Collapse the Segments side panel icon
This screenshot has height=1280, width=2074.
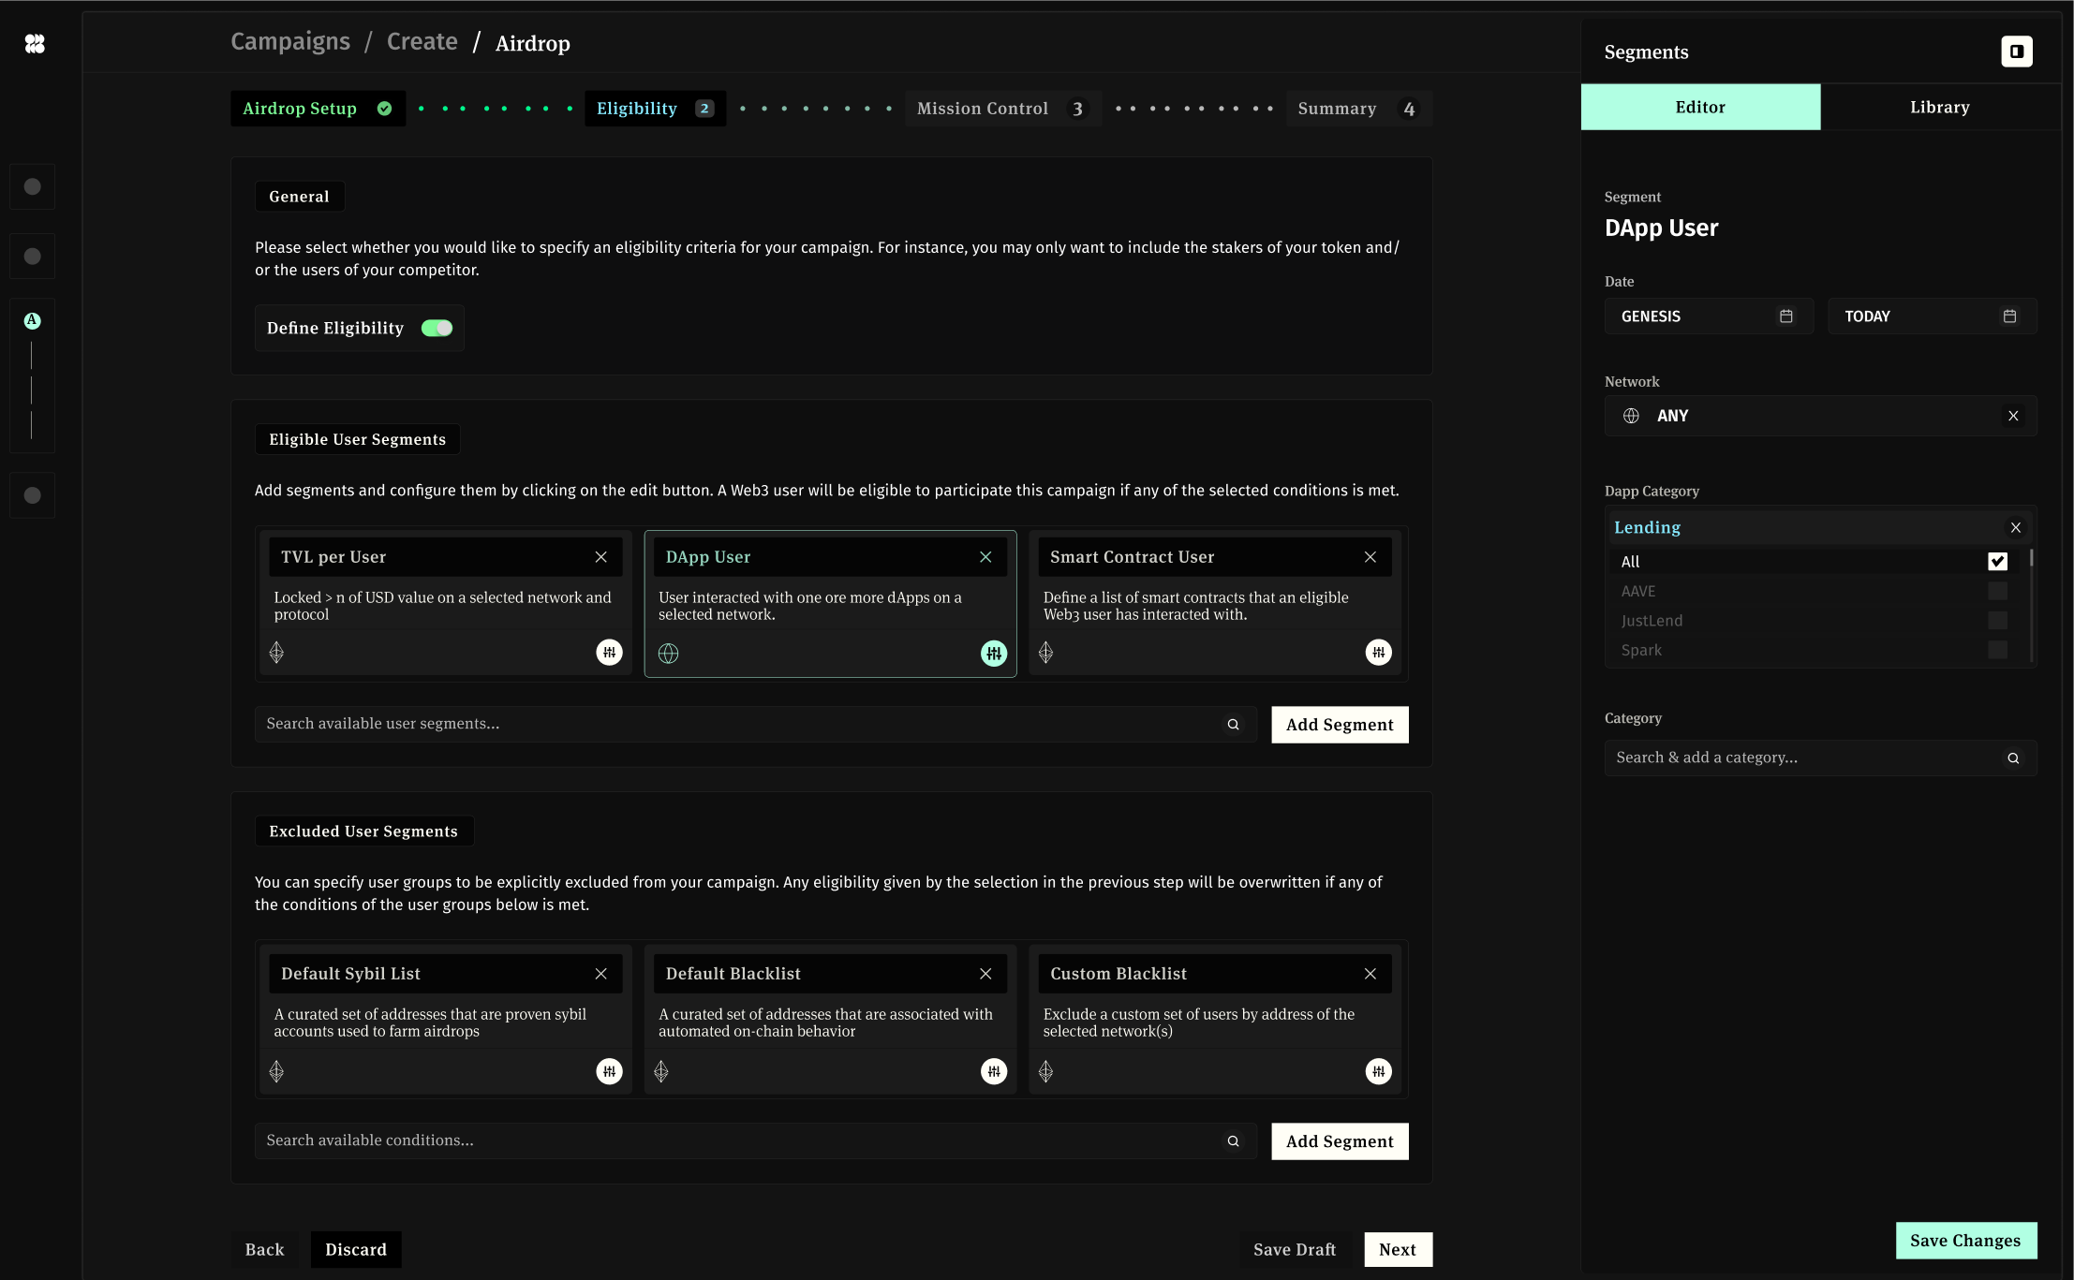[x=2016, y=51]
